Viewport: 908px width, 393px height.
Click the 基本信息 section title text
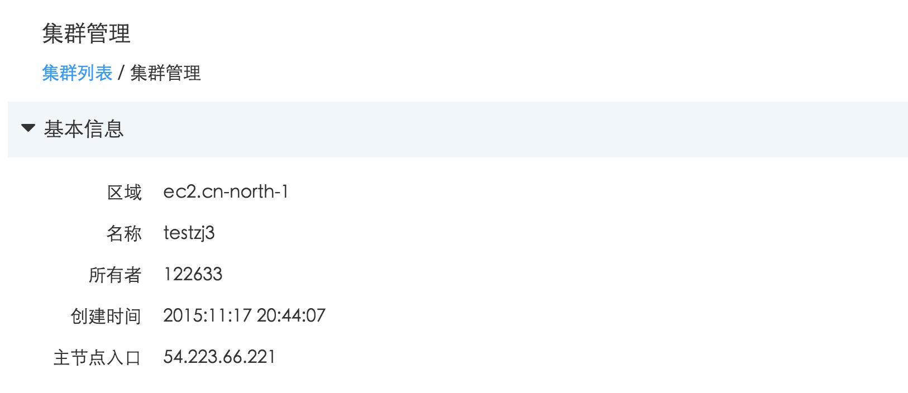(x=84, y=129)
